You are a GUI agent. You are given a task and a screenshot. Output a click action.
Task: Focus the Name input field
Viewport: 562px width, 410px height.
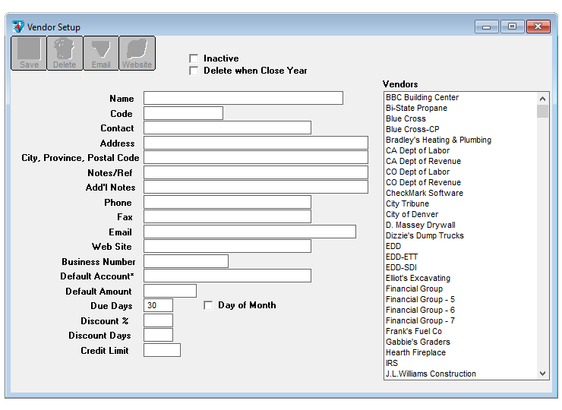(243, 98)
